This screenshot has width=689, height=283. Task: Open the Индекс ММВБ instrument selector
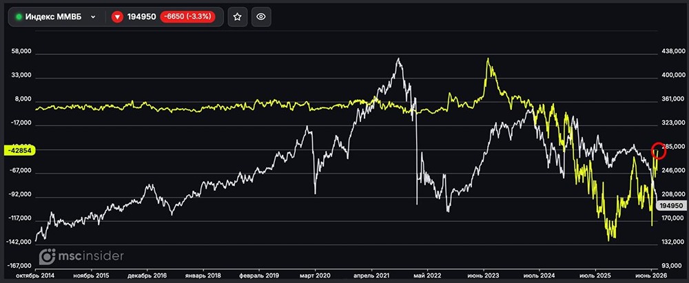click(x=56, y=17)
